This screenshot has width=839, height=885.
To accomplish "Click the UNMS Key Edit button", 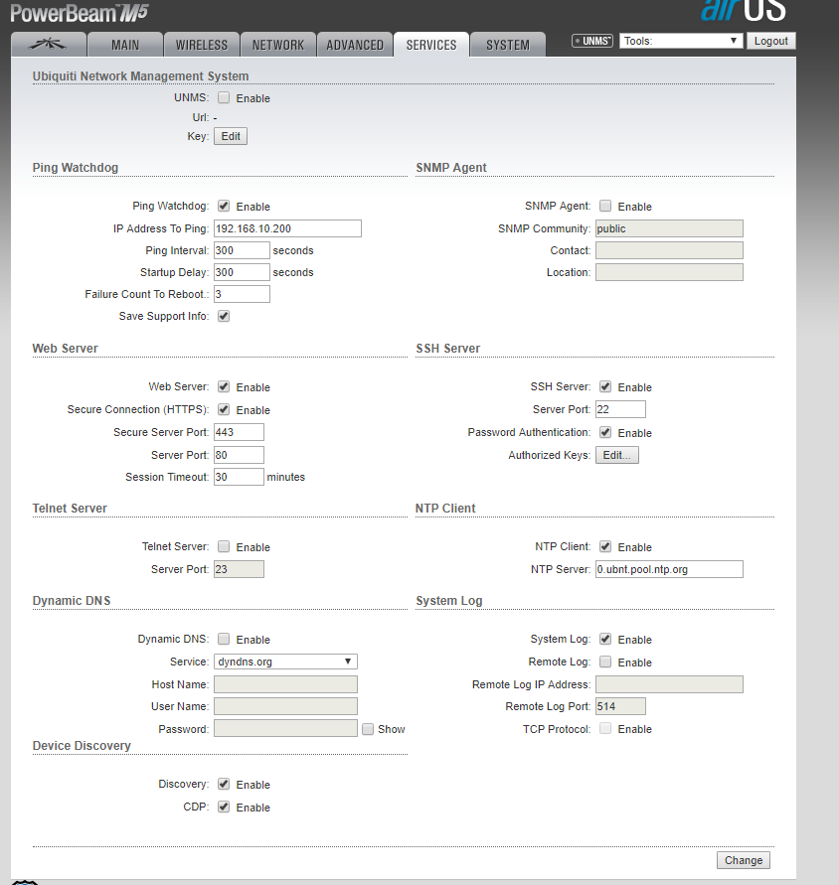I will (231, 136).
